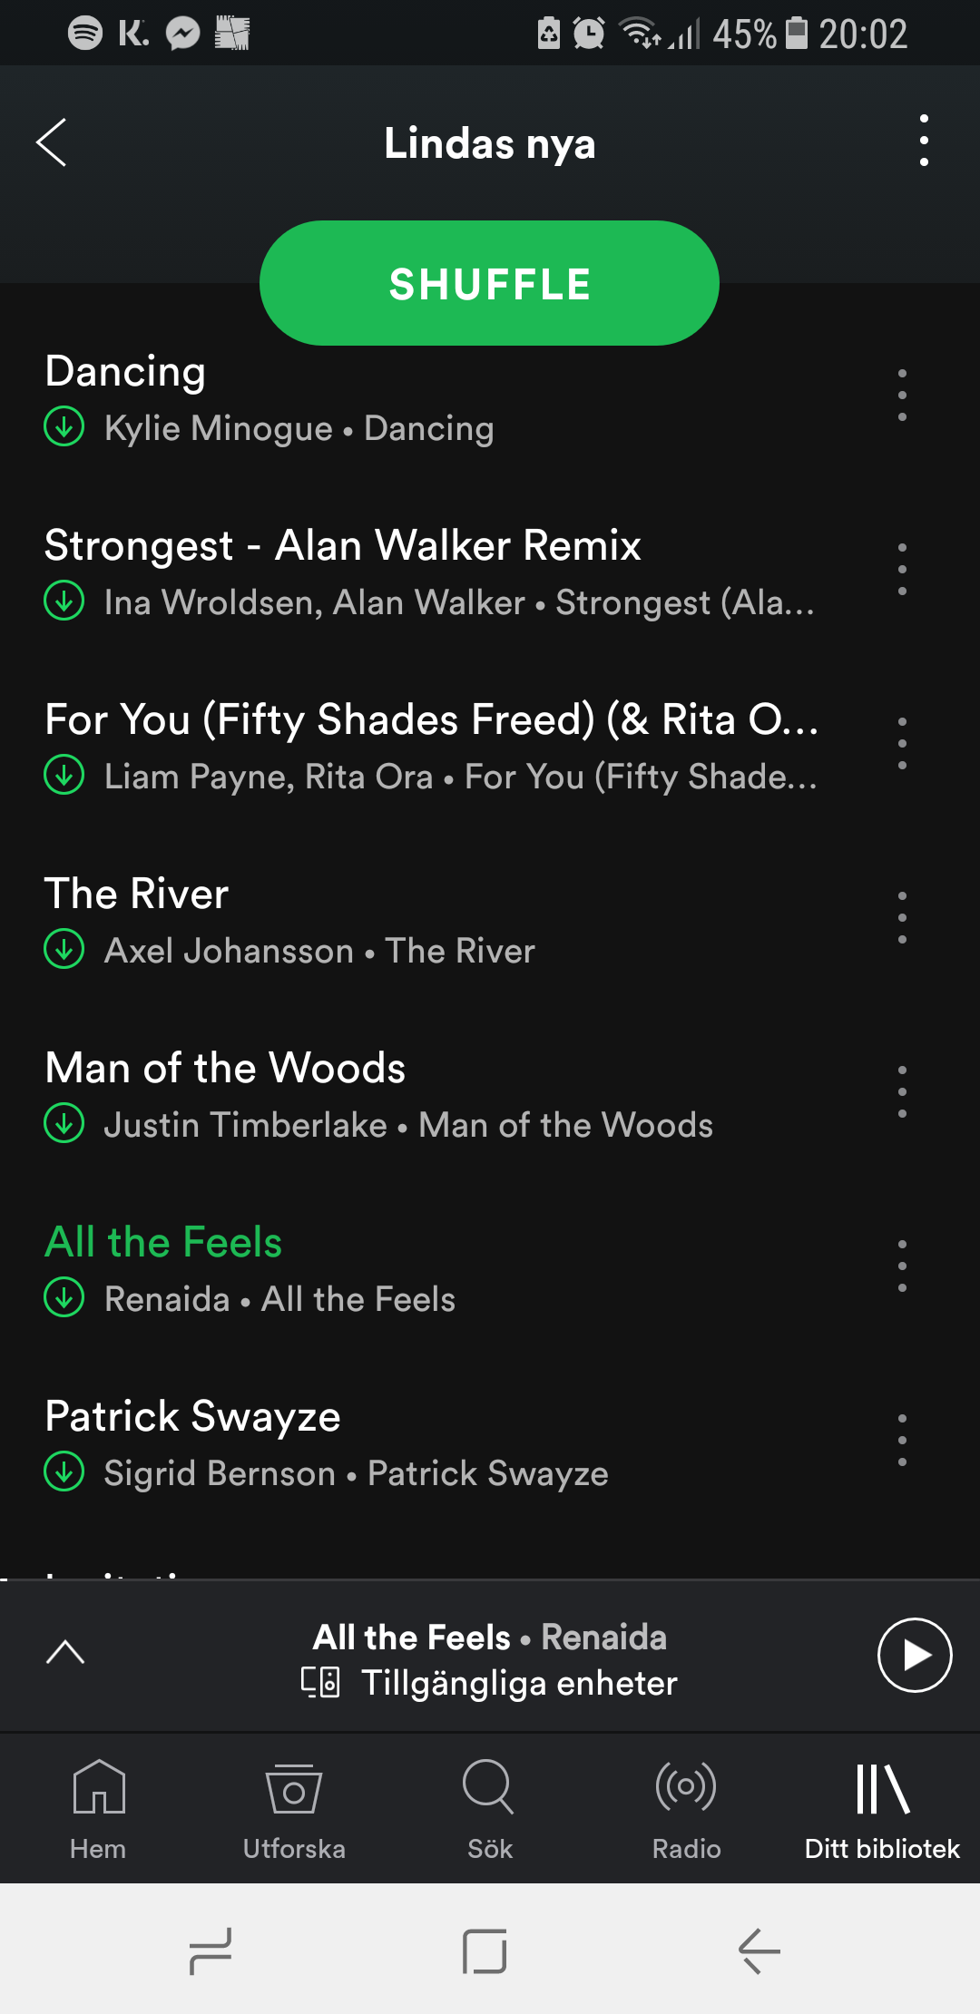Go back using the top-left arrow

click(x=52, y=142)
